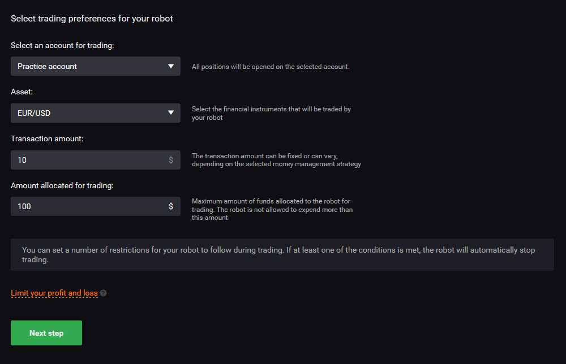Click the Next step button
This screenshot has width=566, height=364.
[46, 333]
